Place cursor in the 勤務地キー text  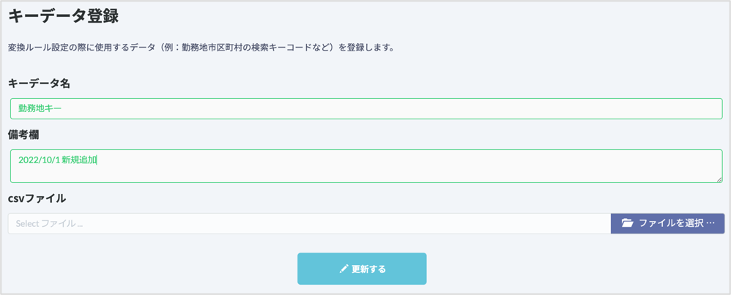(40, 108)
